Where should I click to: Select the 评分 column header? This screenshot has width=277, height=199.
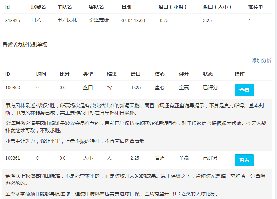[x=184, y=74]
